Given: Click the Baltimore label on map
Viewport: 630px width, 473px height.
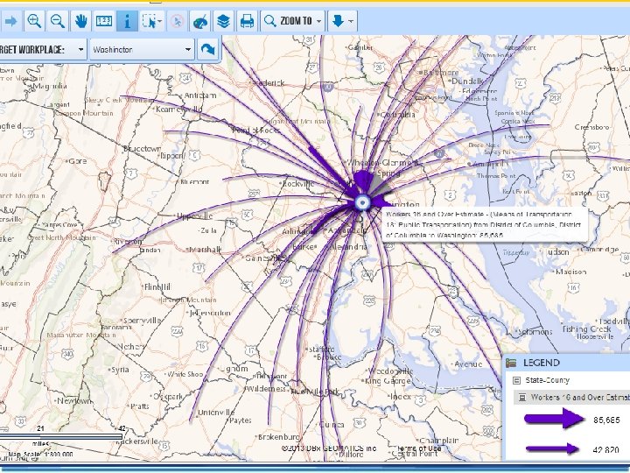Looking at the screenshot, I should coord(441,73).
